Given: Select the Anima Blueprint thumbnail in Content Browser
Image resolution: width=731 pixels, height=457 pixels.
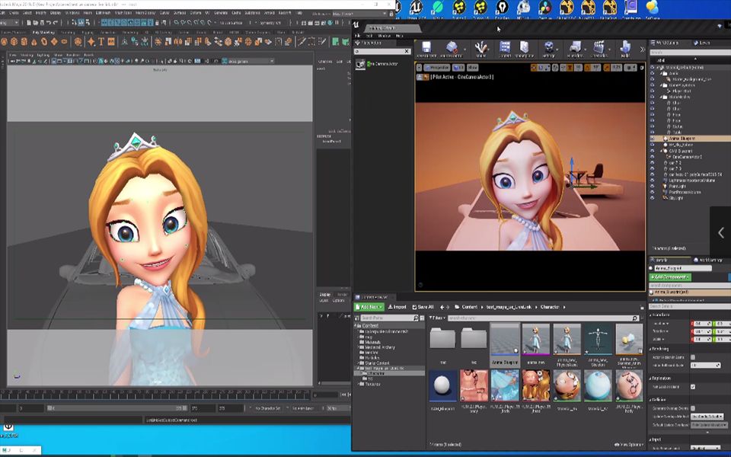Looking at the screenshot, I should click(505, 339).
